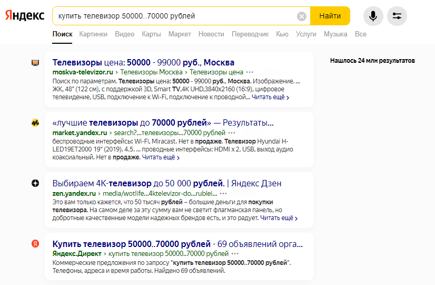Viewport: 435px width, 285px height.
Task: Expand 'Читать ещё' on moskva-televizor.ru result
Action: coord(271,97)
